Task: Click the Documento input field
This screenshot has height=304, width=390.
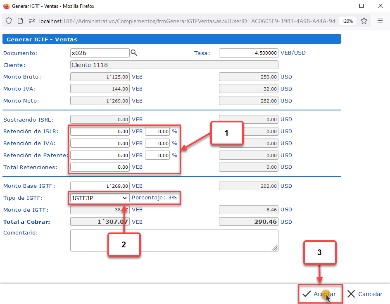Action: (x=100, y=53)
